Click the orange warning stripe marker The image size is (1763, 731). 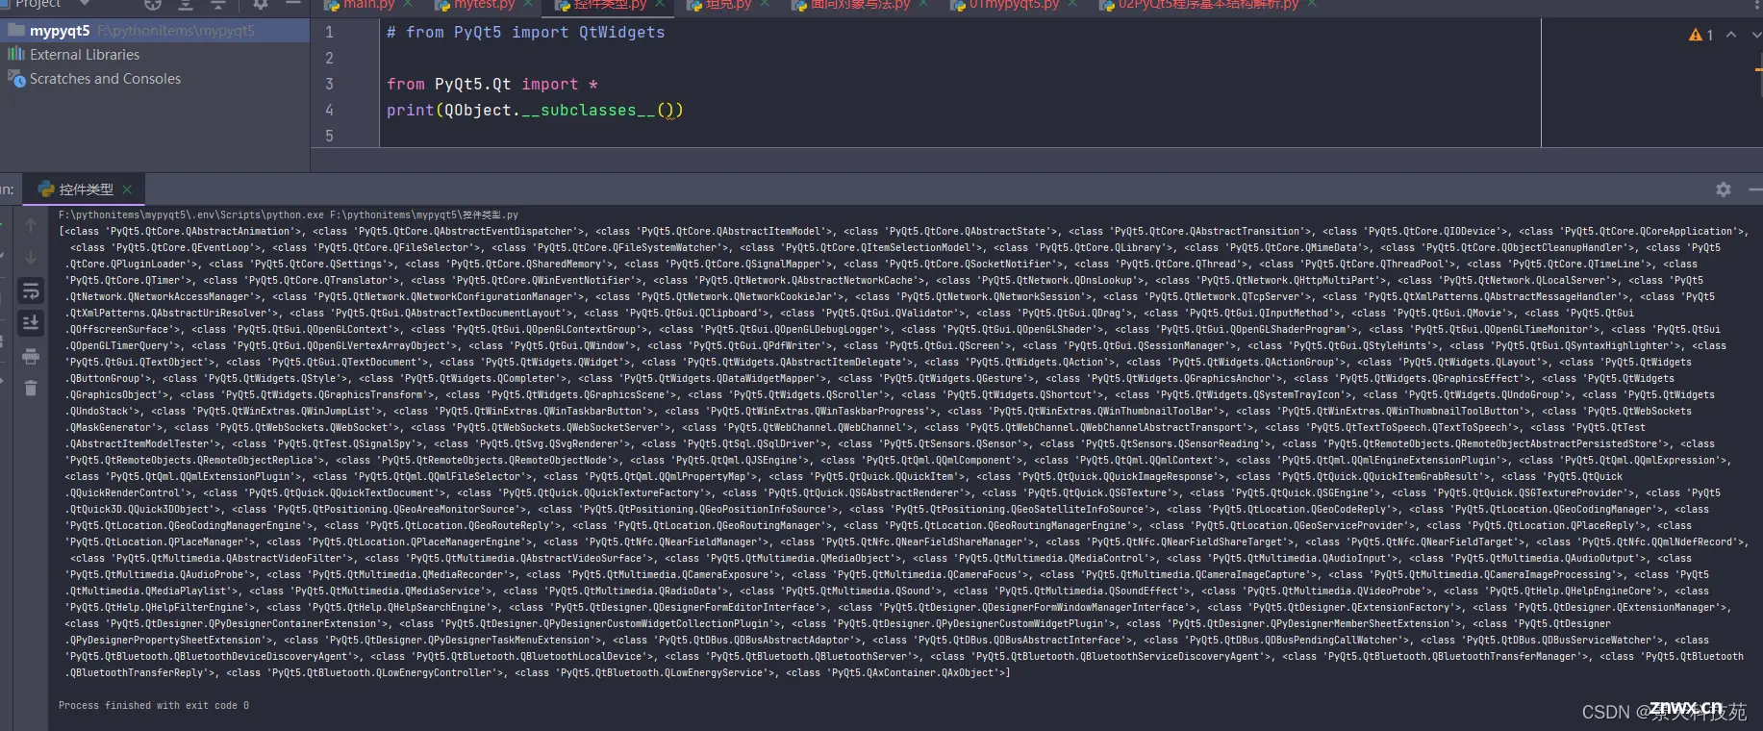(1758, 69)
